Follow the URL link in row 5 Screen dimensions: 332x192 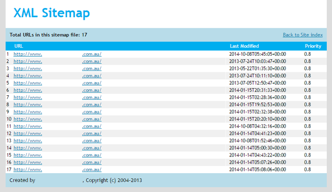(x=57, y=83)
